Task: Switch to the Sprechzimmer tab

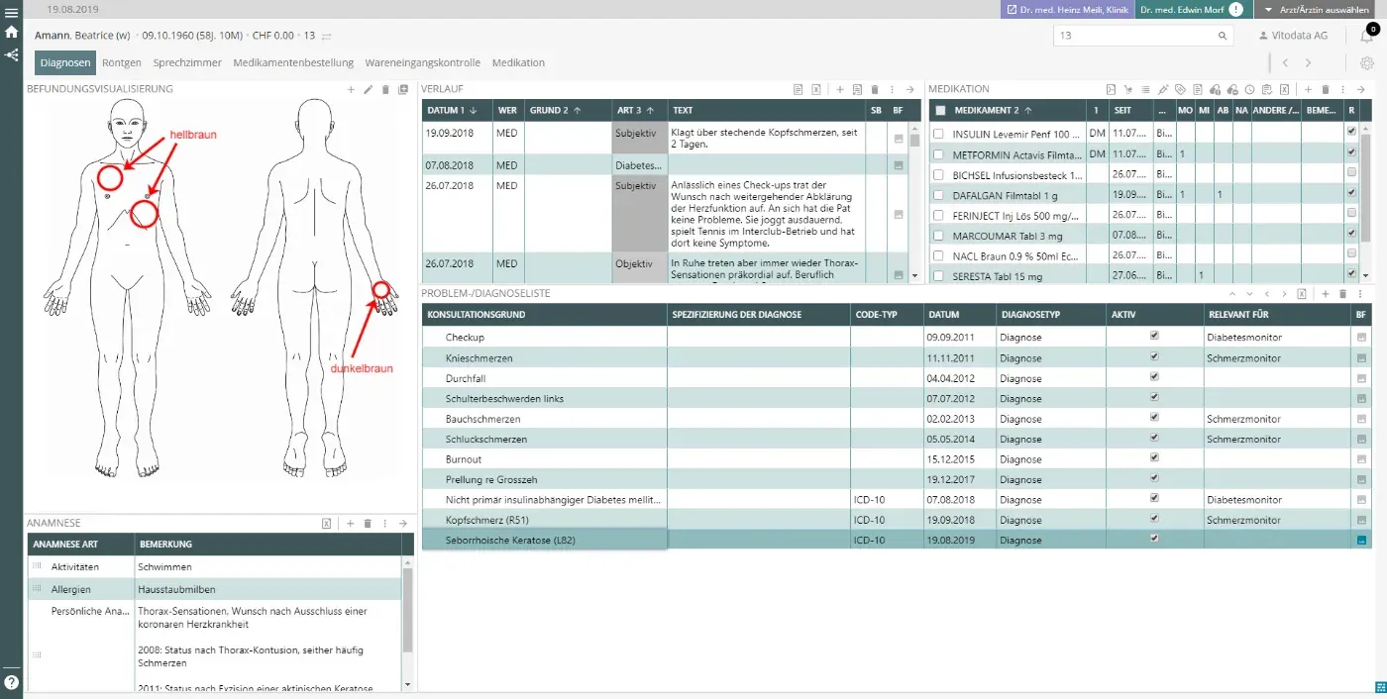Action: (x=187, y=62)
